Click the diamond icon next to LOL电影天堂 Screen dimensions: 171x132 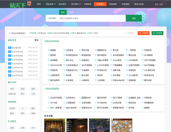(143, 70)
